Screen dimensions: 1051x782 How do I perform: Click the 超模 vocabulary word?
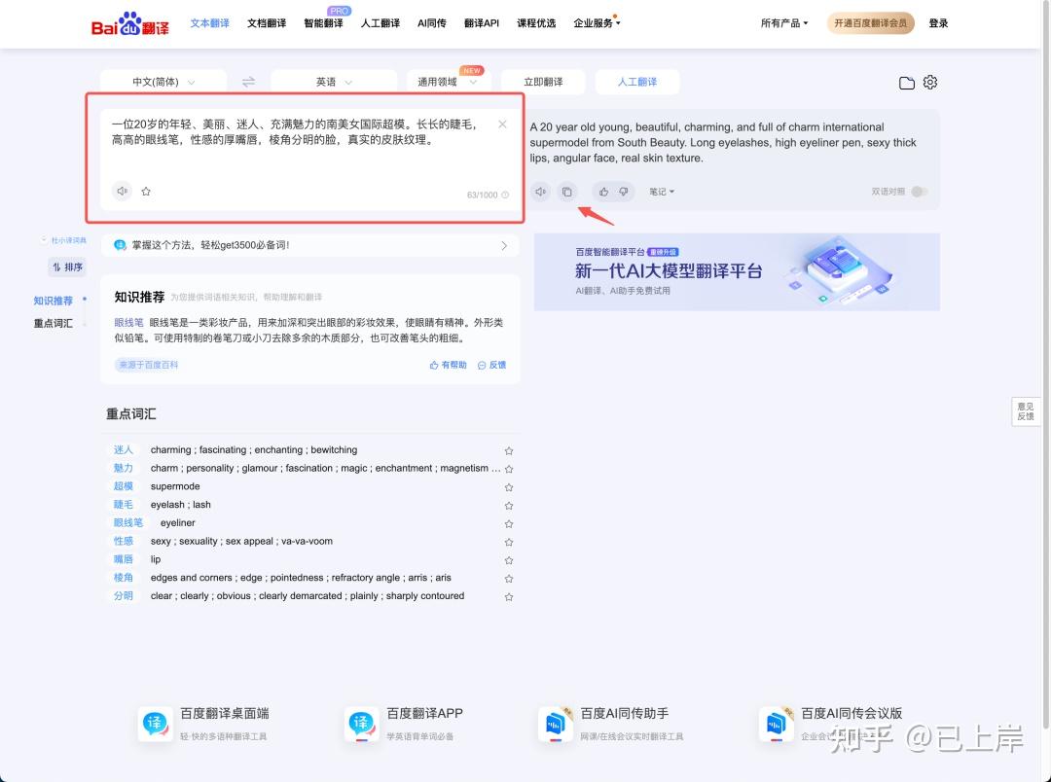[x=124, y=486]
